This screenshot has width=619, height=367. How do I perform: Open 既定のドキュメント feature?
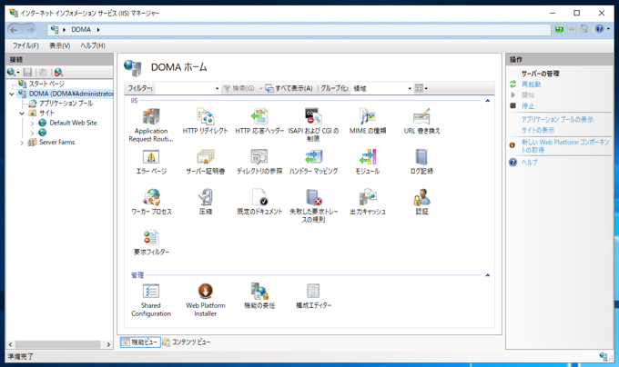[259, 202]
